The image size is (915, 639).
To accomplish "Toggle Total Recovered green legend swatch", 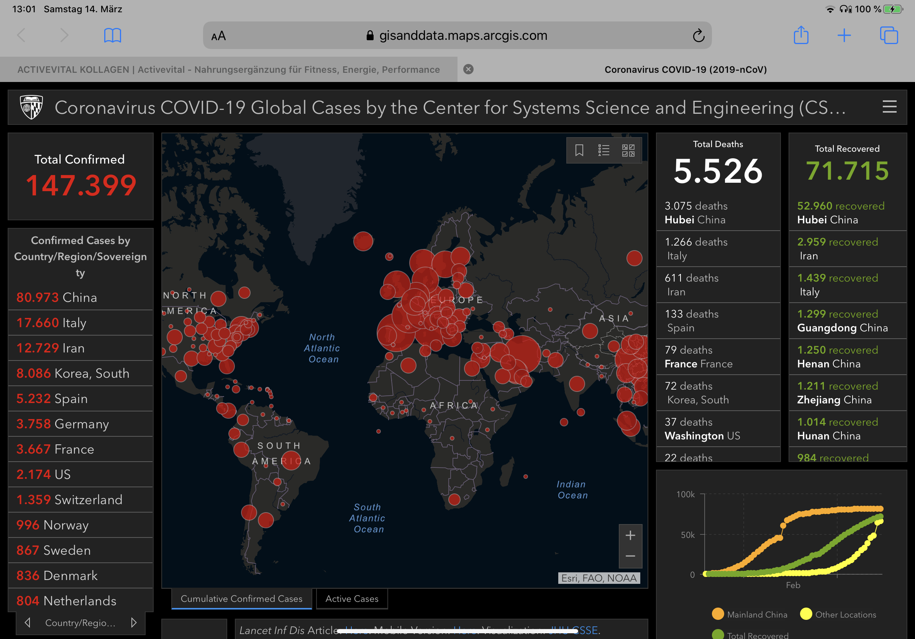I will point(718,635).
